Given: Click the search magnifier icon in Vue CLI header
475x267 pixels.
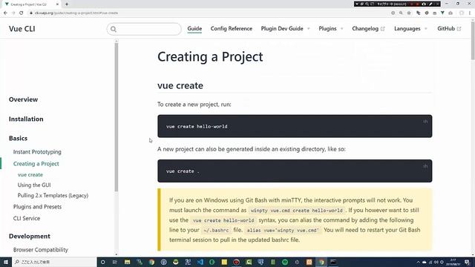Looking at the screenshot, I should tap(114, 29).
